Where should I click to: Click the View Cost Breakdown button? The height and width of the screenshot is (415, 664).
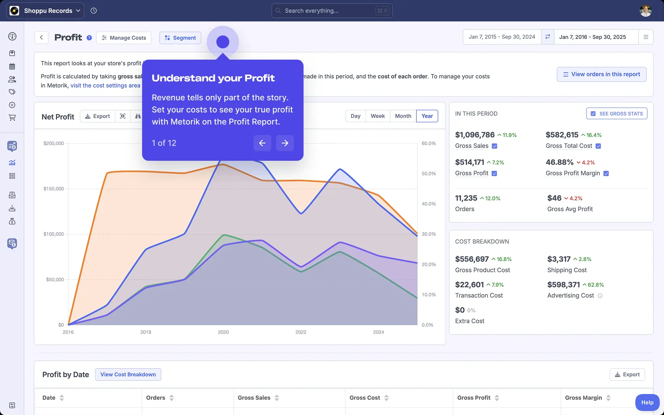point(128,374)
